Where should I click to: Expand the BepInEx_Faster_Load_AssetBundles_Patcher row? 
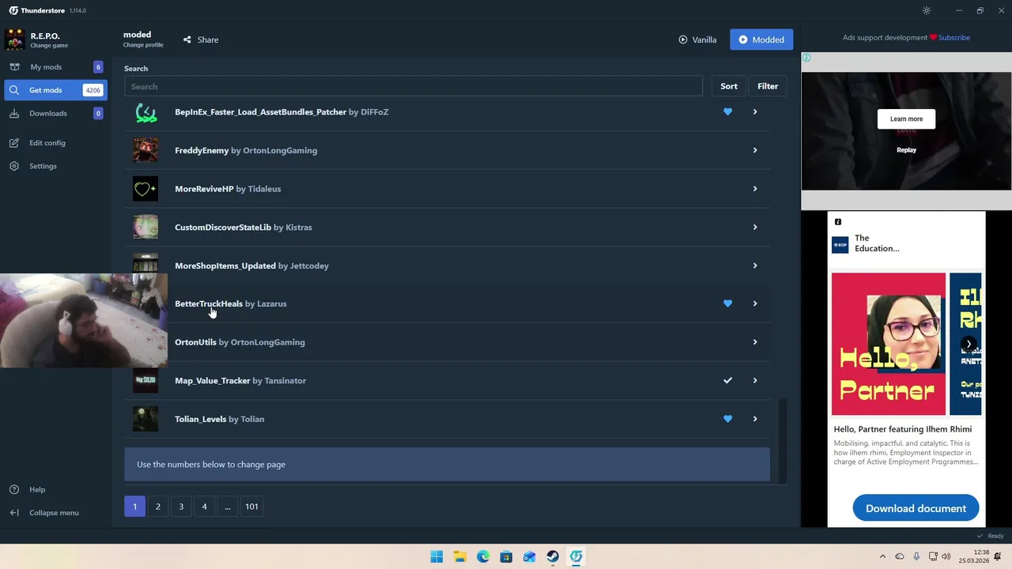pyautogui.click(x=755, y=111)
